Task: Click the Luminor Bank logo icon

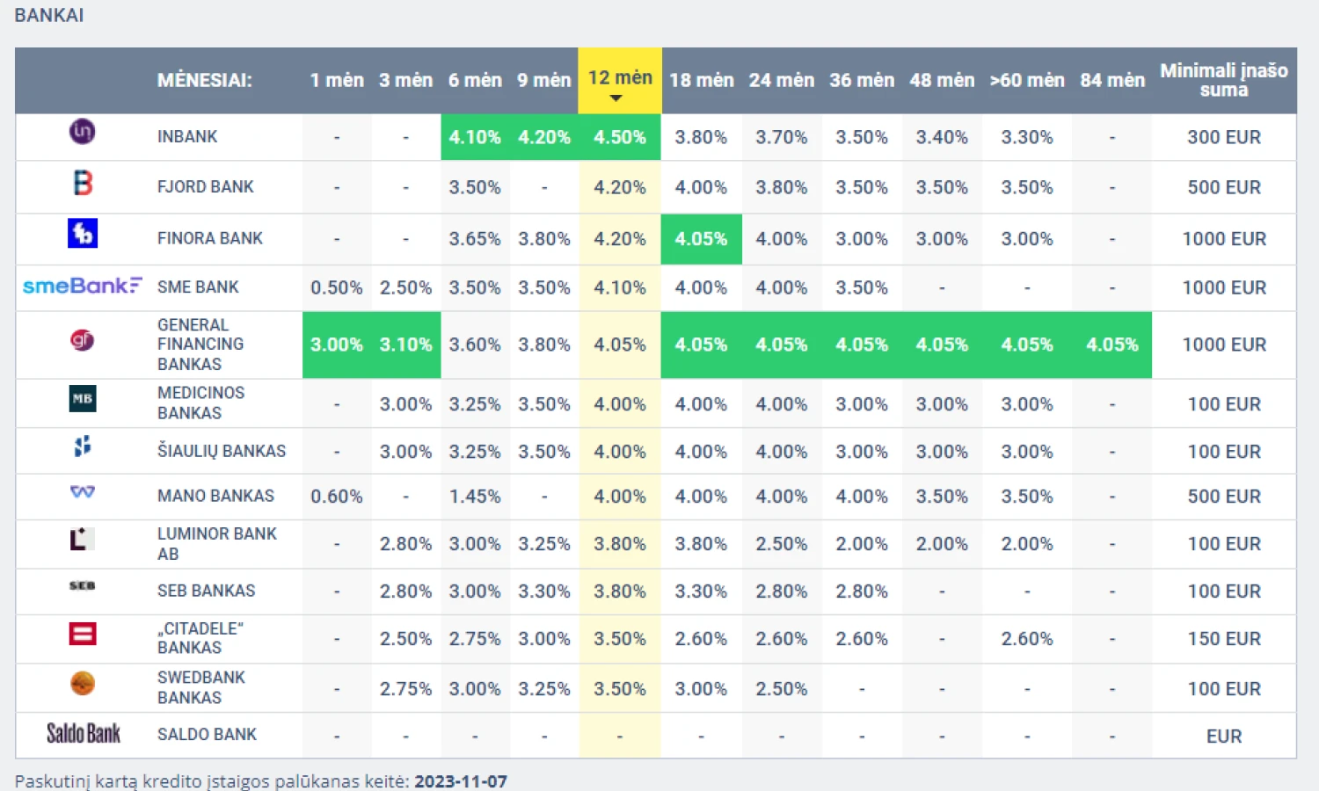Action: pos(82,539)
